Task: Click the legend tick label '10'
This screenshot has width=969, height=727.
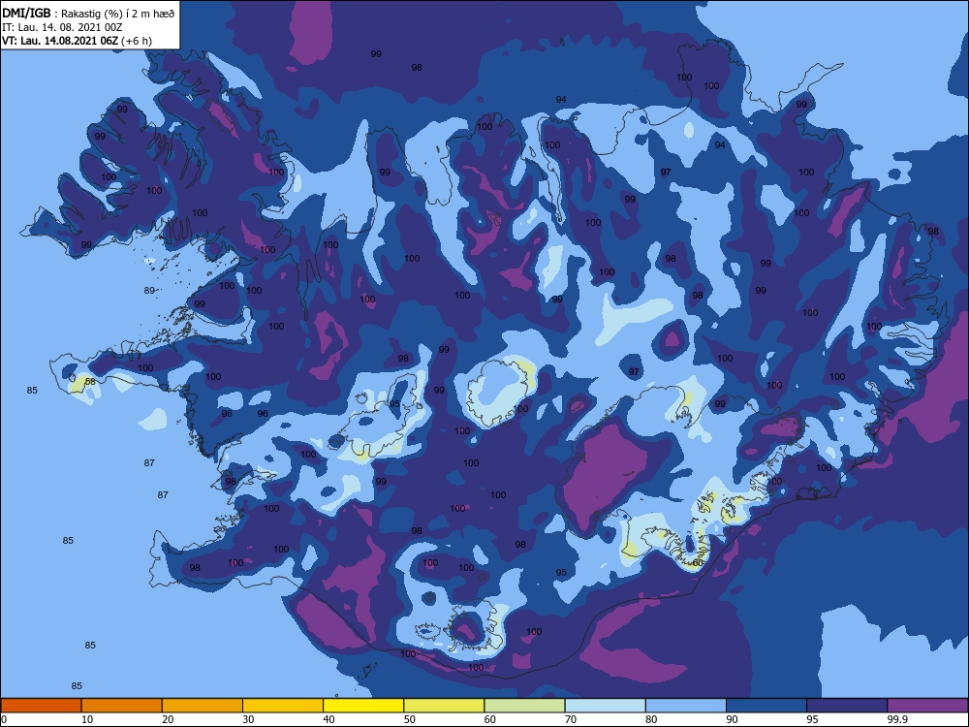Action: (x=87, y=719)
